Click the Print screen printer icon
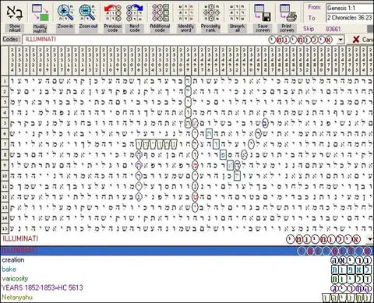374x303 pixels. (x=288, y=12)
